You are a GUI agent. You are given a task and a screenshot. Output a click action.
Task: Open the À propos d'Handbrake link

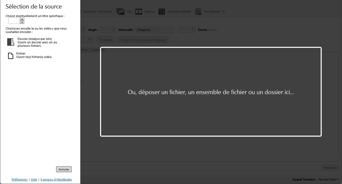pos(56,179)
